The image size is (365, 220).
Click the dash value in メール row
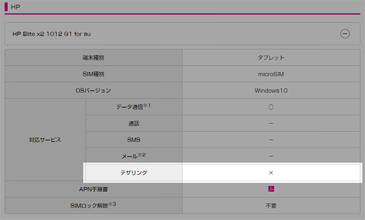(x=271, y=156)
